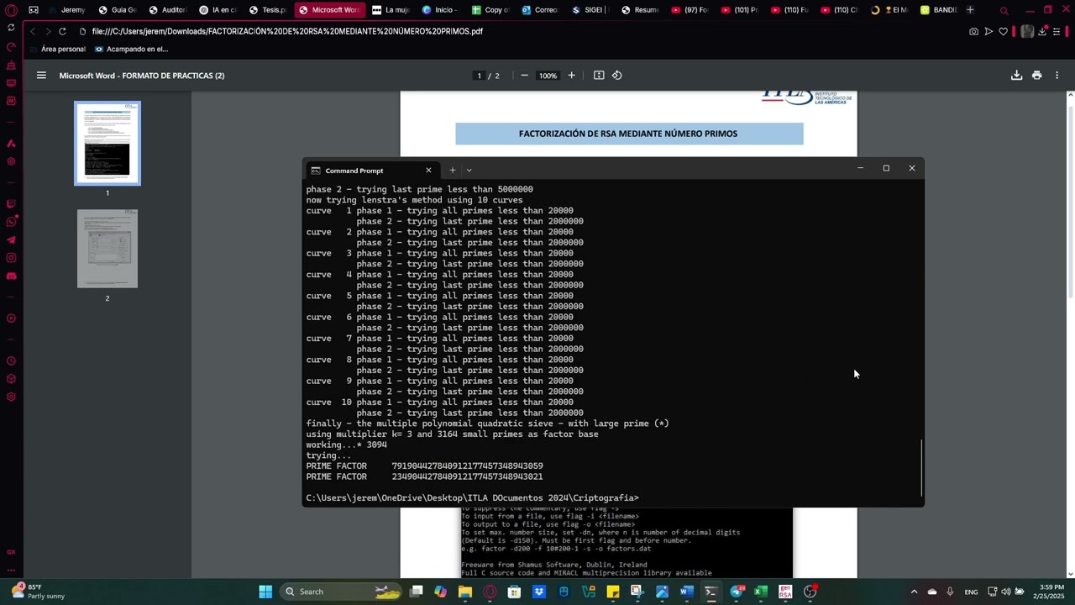The height and width of the screenshot is (605, 1075).
Task: Search tabs with the magnifier icon
Action: [x=1004, y=10]
